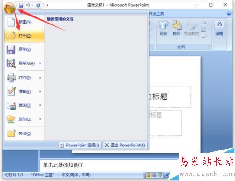Click the floppy disk save icon in menu

tap(11, 49)
